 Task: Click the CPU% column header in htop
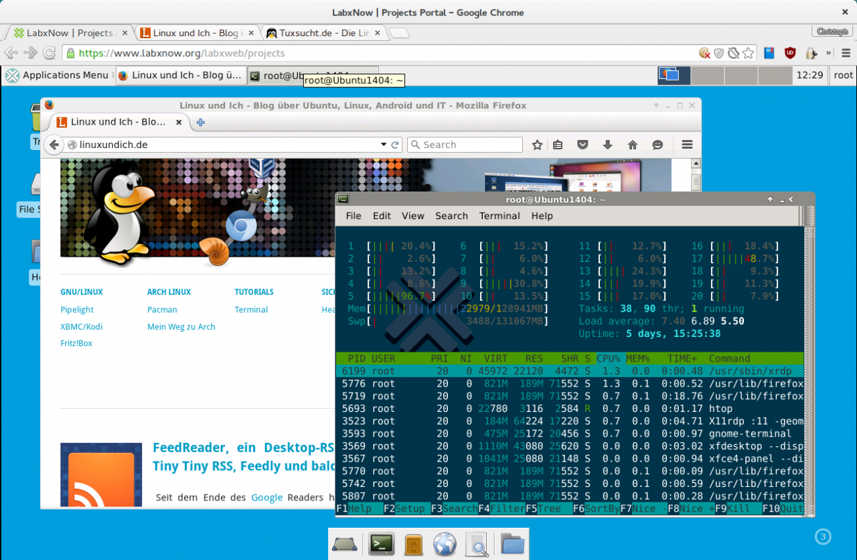tap(608, 358)
